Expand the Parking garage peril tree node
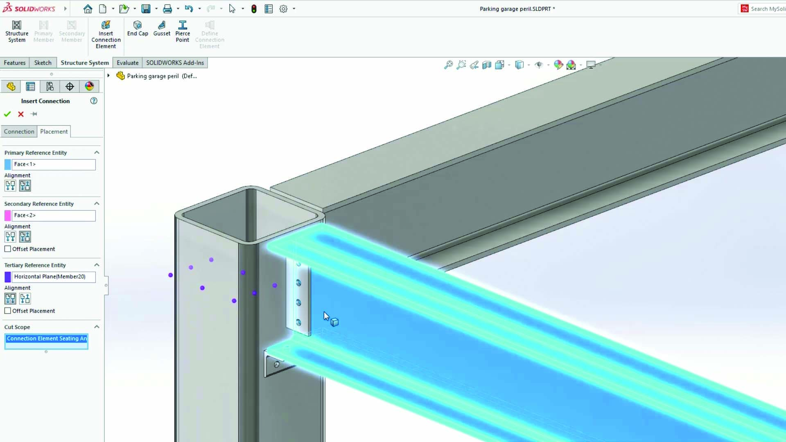The width and height of the screenshot is (786, 442). coord(108,76)
